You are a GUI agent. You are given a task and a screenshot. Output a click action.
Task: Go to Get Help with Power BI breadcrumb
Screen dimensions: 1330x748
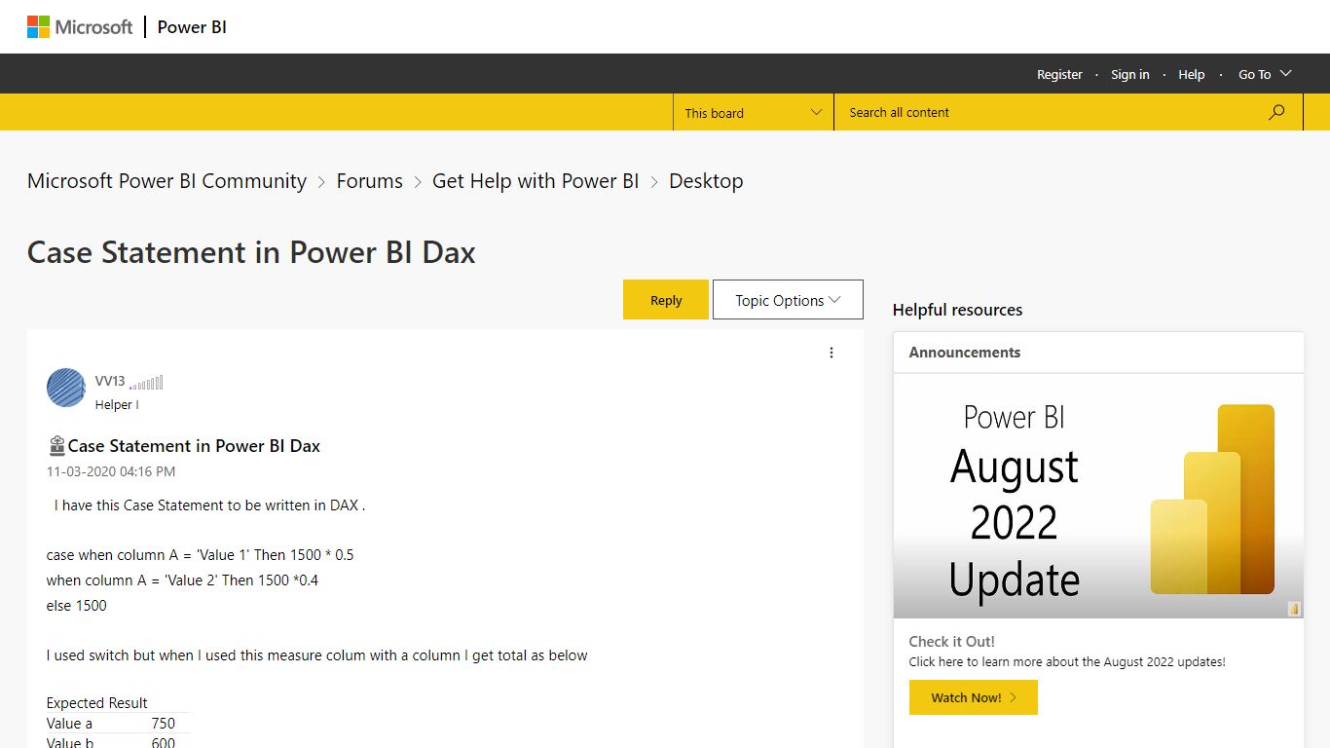[536, 181]
